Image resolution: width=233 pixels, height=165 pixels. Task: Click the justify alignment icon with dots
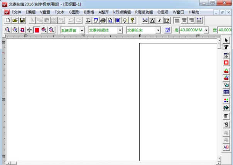(x=199, y=20)
